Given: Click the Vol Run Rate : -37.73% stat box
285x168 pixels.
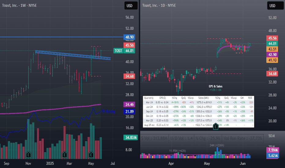Looking at the screenshot, I should 243,138.
